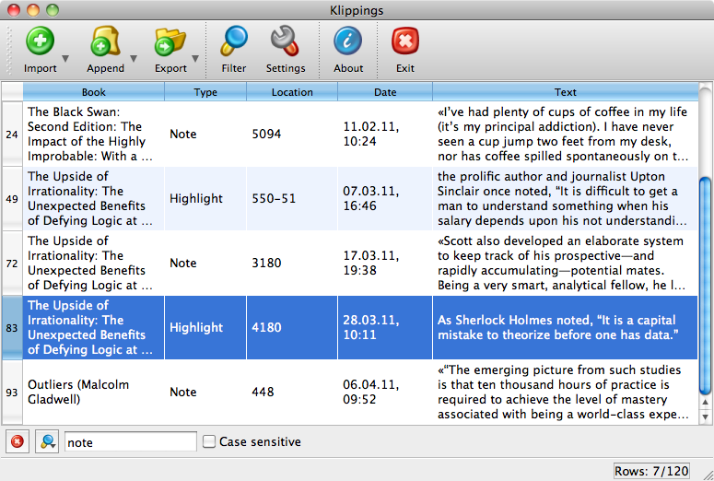Click Outliers (Malcolm Gladwell) book cell
714x481 pixels.
[93, 393]
